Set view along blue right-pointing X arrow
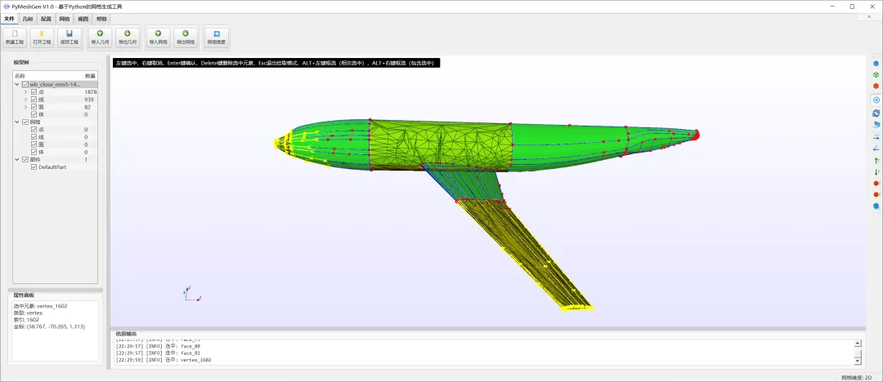883x382 pixels. coord(876,136)
